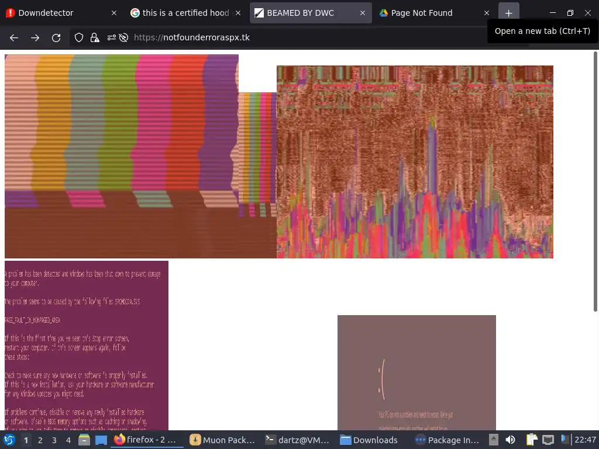Viewport: 599px width, 449px height.
Task: Close the 'this is a certified hood' tab
Action: click(x=238, y=13)
